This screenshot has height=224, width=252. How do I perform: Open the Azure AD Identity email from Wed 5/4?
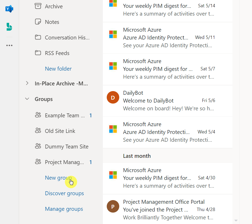point(168,132)
